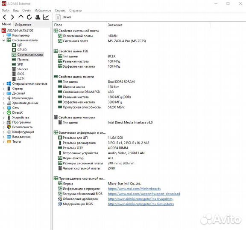Click the Сервер icon in the tree

coord(9,89)
